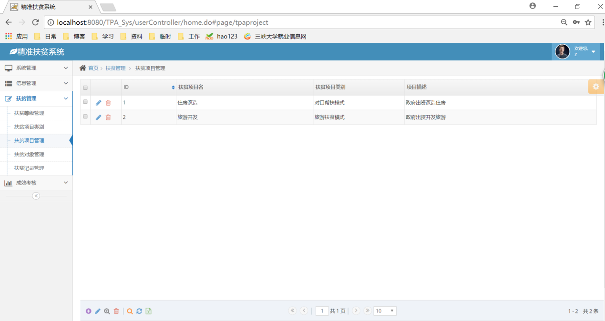Collapse the 扶贫管理 menu
The width and height of the screenshot is (605, 321).
pyautogui.click(x=36, y=98)
